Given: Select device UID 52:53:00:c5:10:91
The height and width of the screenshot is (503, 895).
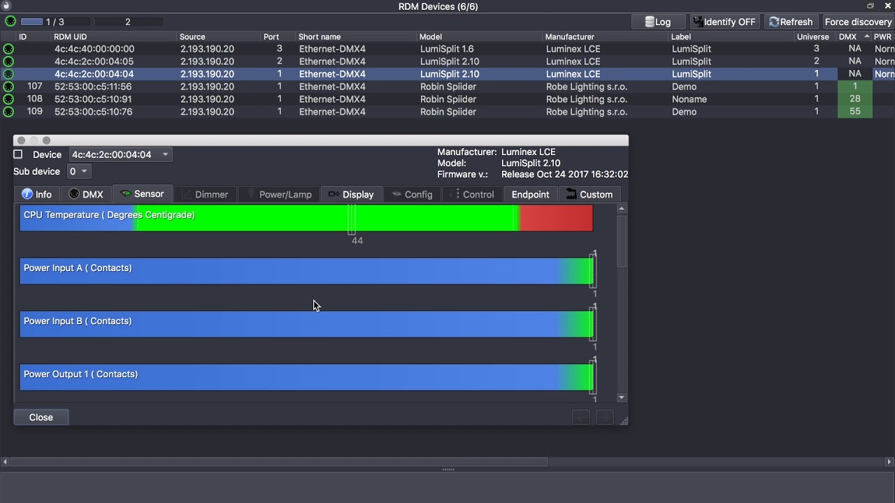Looking at the screenshot, I should pos(93,99).
